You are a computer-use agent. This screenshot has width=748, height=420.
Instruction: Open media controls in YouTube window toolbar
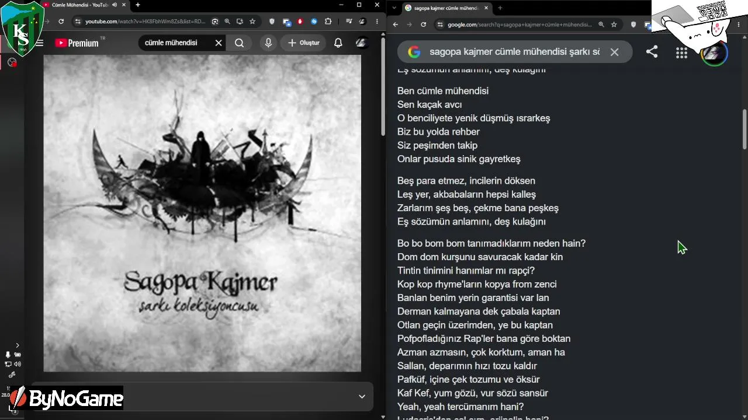click(x=349, y=22)
